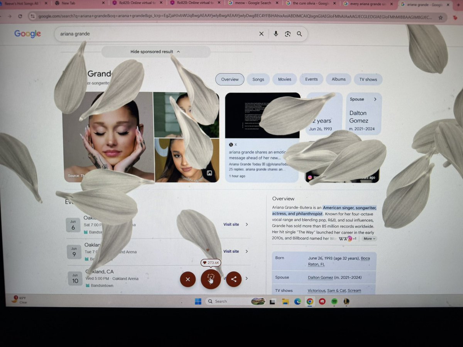
Task: Open chevron on the Jun 6 event
Action: 247,224
